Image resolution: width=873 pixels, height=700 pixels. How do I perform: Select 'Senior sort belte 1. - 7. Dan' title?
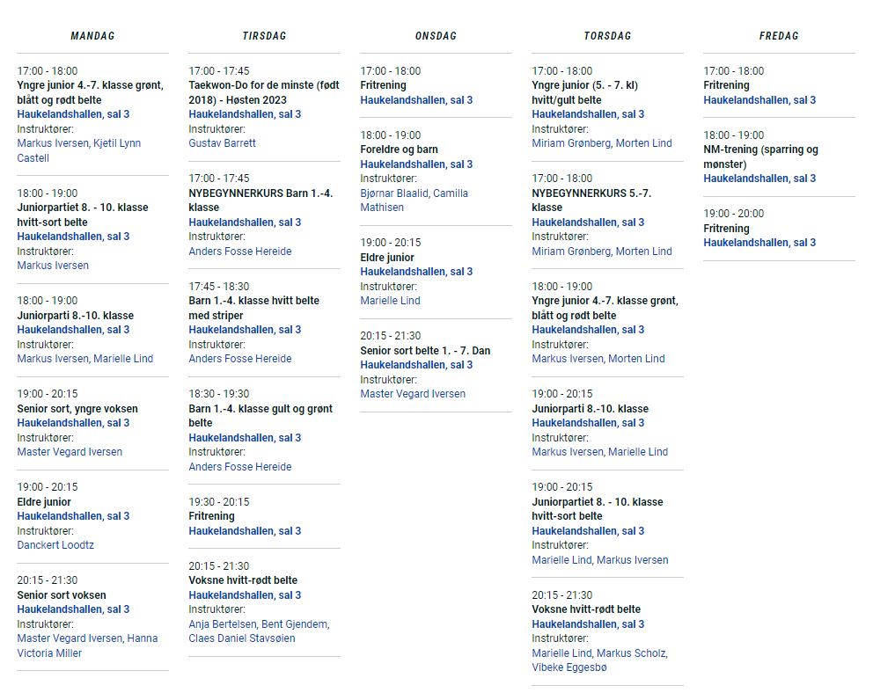pyautogui.click(x=425, y=351)
